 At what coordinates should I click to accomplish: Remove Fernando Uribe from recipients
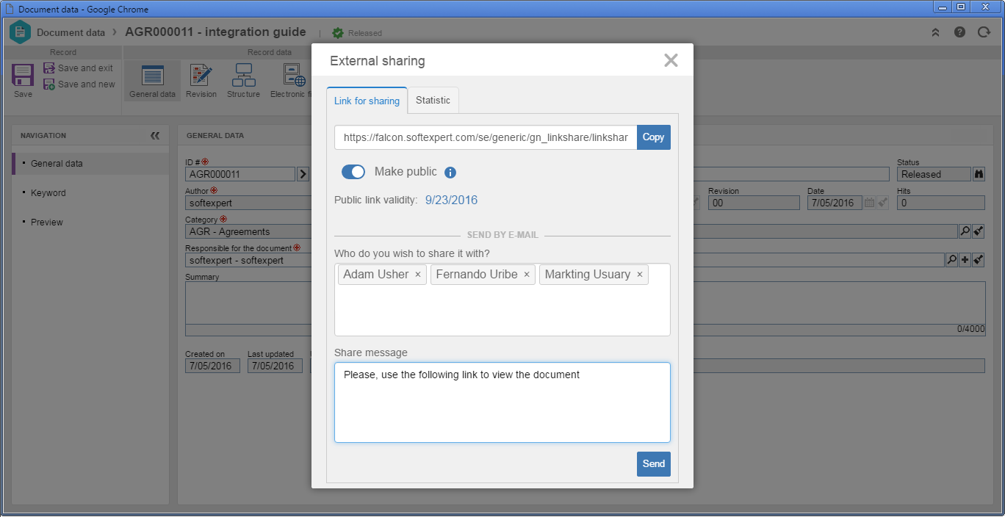[x=527, y=275]
